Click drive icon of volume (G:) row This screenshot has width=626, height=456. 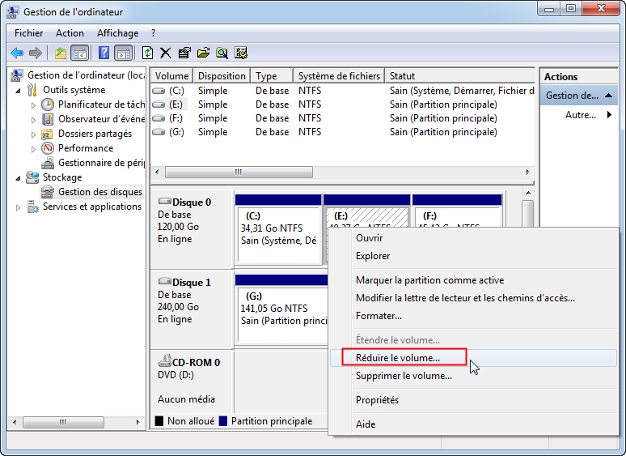pos(159,132)
